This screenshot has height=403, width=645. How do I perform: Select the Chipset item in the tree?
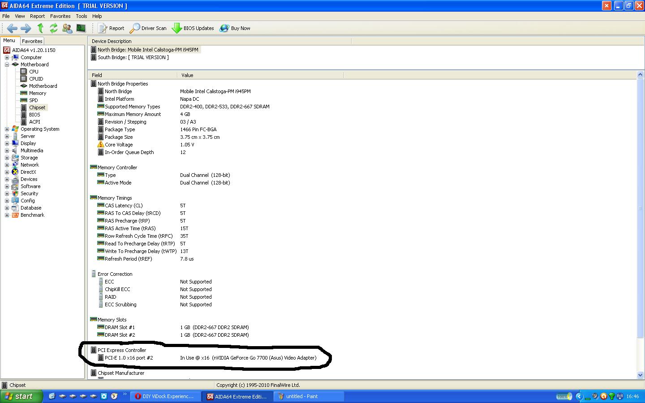[37, 107]
